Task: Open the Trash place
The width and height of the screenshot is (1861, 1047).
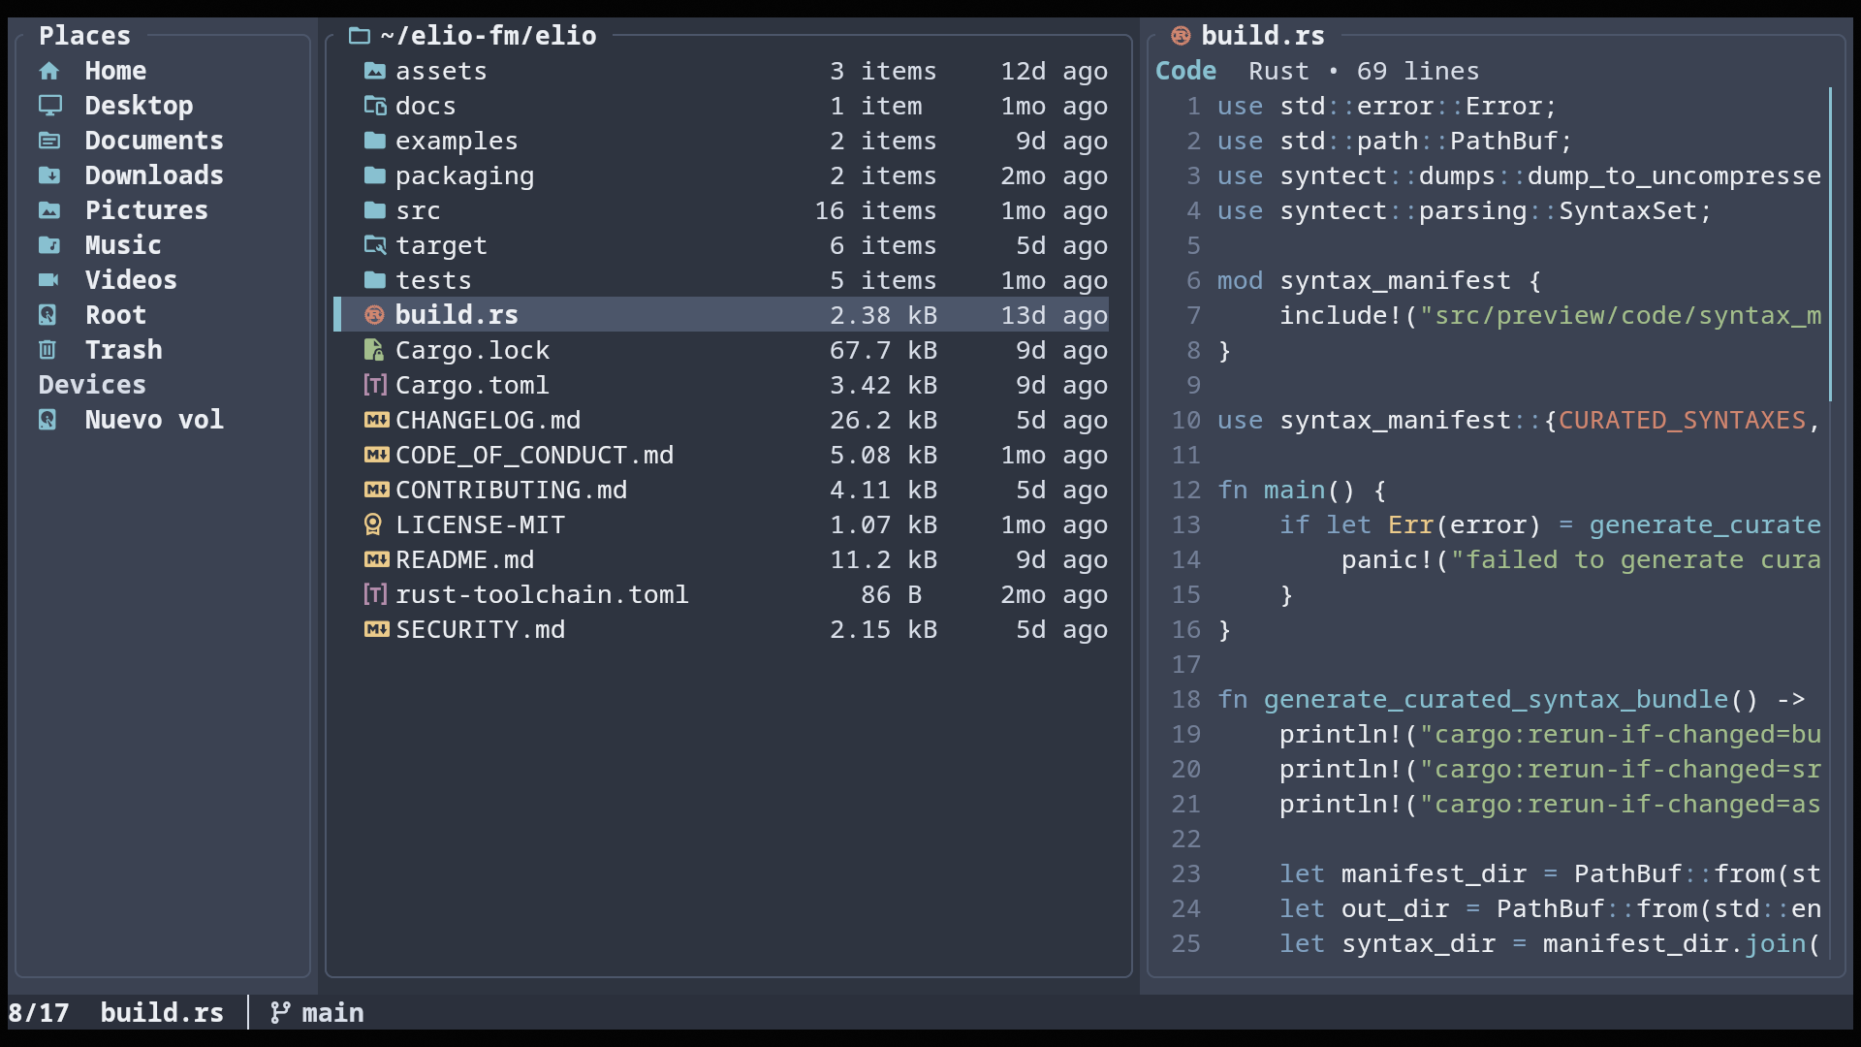Action: [x=124, y=350]
